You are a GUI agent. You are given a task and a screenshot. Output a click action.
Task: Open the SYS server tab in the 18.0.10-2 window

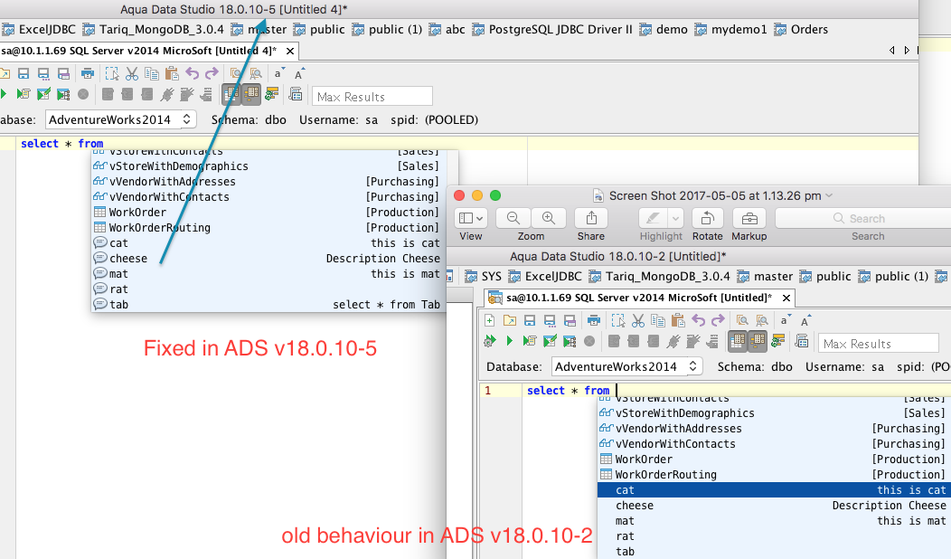(x=484, y=276)
